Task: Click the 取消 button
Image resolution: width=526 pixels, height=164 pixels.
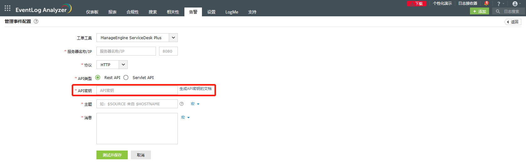Action: (141, 155)
